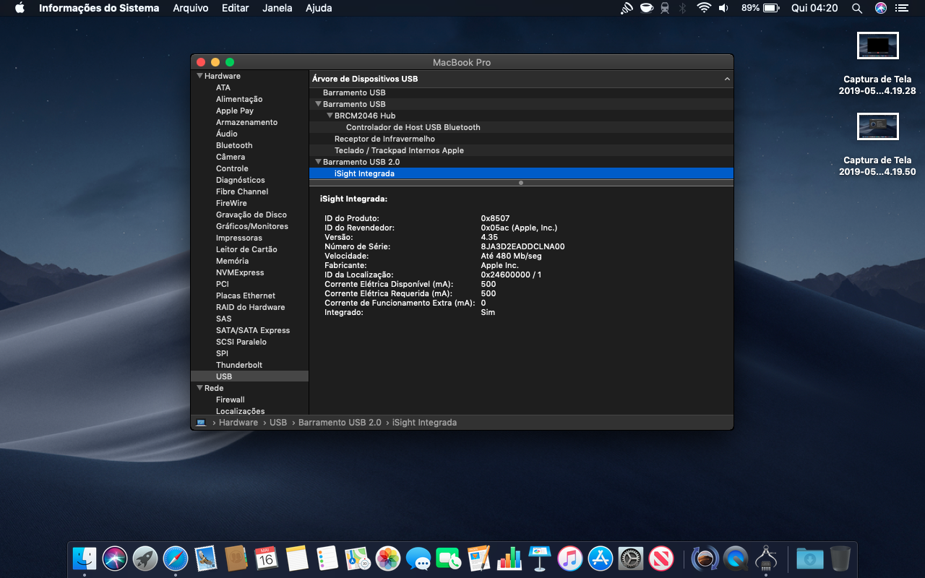Viewport: 925px width, 578px height.
Task: Open the Janela menu
Action: pos(277,8)
